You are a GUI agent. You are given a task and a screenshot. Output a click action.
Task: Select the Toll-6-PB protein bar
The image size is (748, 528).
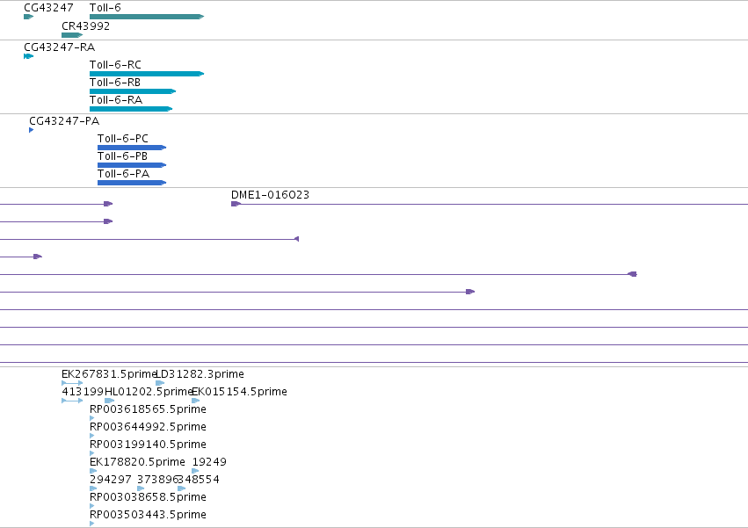132,165
